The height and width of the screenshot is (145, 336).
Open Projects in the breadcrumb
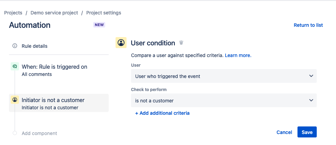13,13
